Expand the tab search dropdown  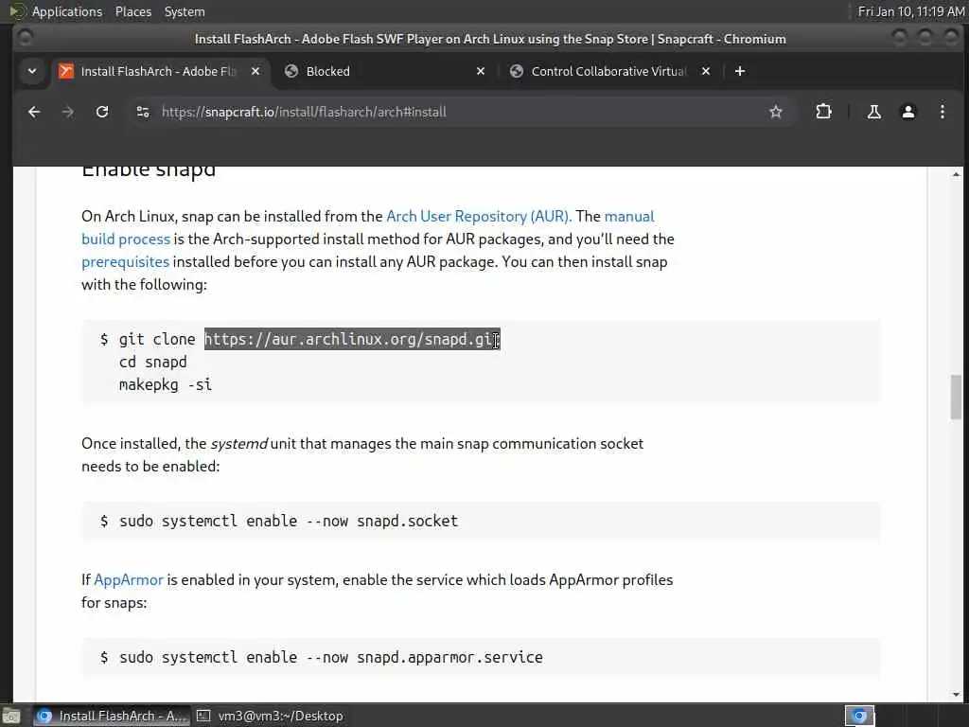click(32, 71)
